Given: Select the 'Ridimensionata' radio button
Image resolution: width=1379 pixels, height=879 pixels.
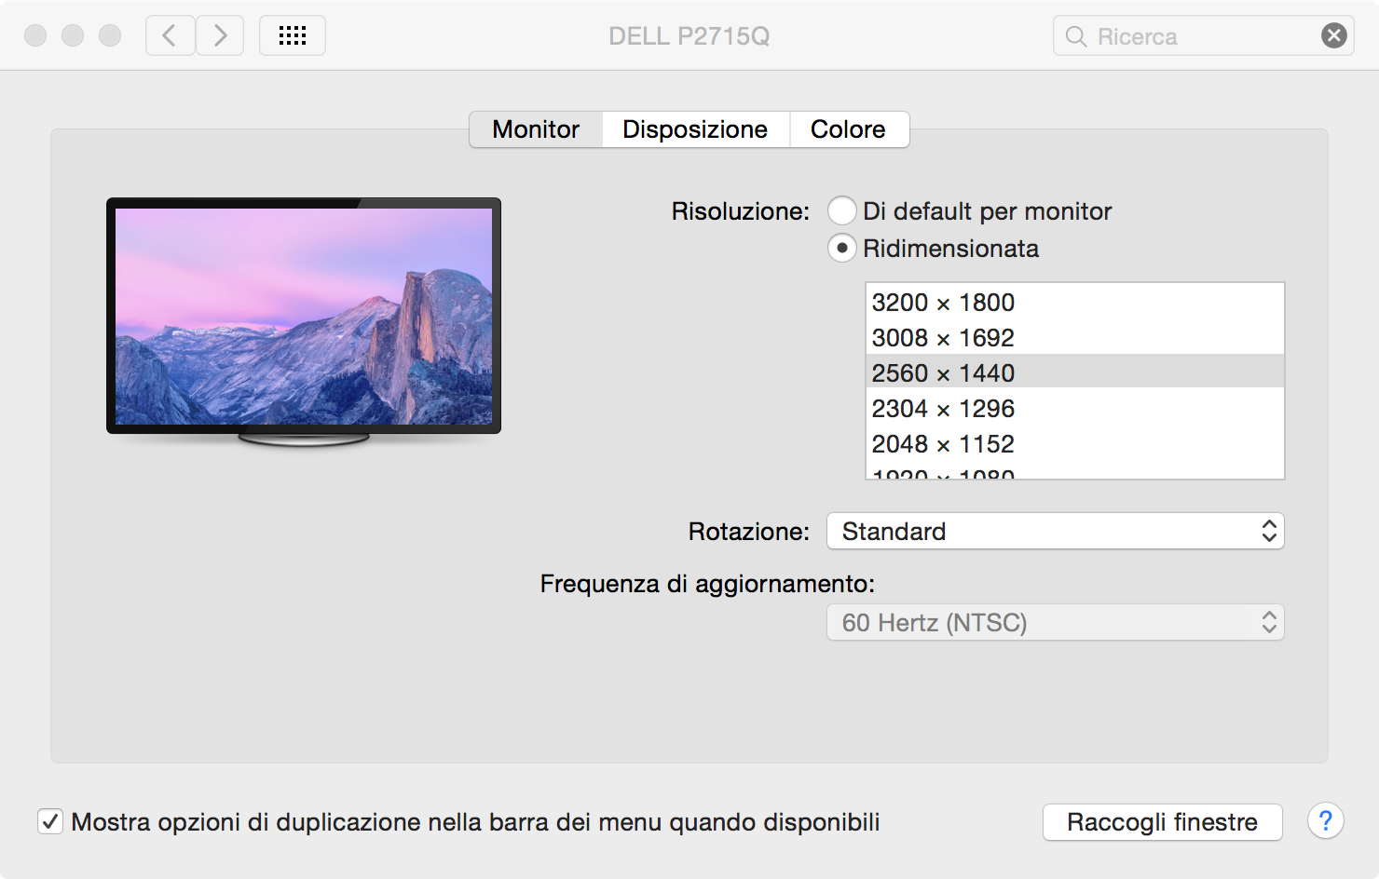Looking at the screenshot, I should pyautogui.click(x=842, y=249).
